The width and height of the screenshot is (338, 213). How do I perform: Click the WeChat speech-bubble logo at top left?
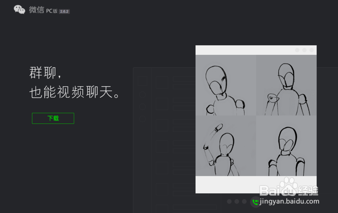coord(19,9)
